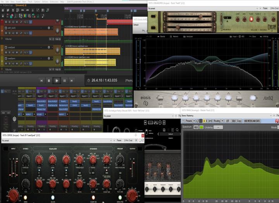This screenshot has width=279, height=203.
Task: Open the dropdown arrow next to SPAN Routing
Action: [222, 121]
